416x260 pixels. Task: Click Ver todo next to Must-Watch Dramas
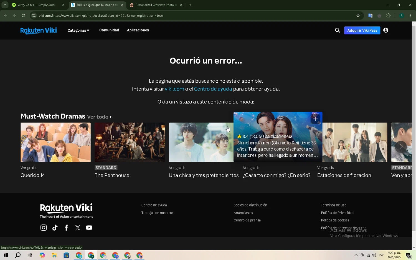tap(99, 117)
